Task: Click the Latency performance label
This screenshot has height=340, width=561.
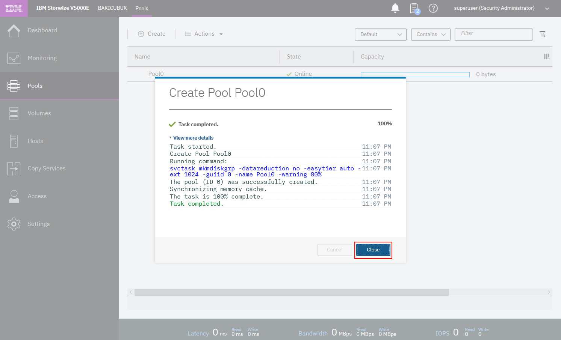Action: click(x=198, y=333)
